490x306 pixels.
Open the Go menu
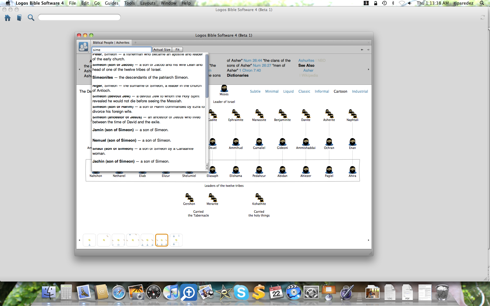pyautogui.click(x=97, y=3)
